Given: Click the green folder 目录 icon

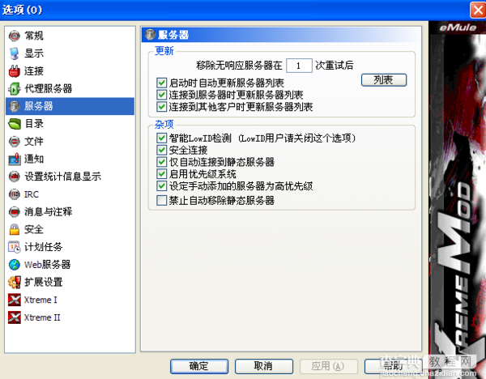Looking at the screenshot, I should pyautogui.click(x=15, y=124).
